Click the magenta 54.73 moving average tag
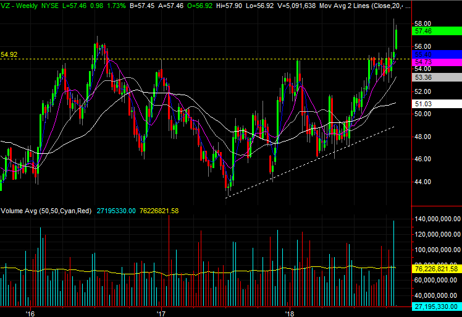Image resolution: width=462 pixels, height=317 pixels. pyautogui.click(x=437, y=62)
